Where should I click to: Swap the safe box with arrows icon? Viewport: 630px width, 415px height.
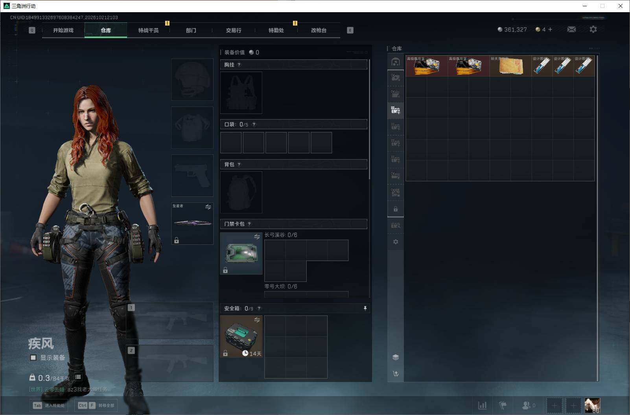tap(257, 320)
